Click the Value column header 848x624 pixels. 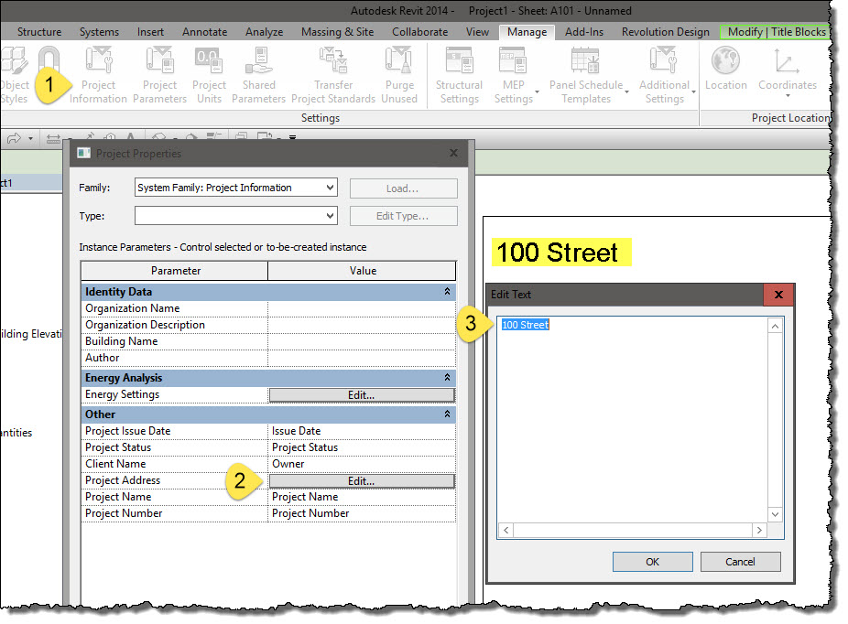(x=362, y=271)
